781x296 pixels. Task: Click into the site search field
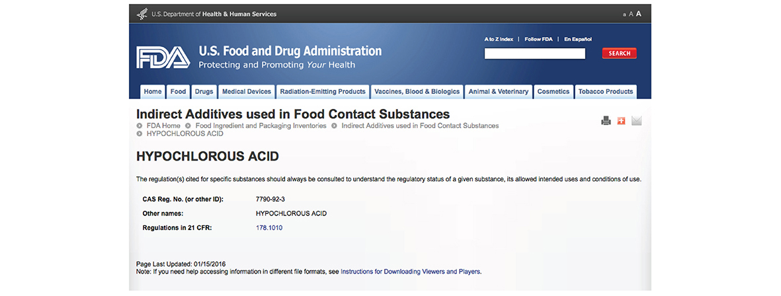[534, 54]
